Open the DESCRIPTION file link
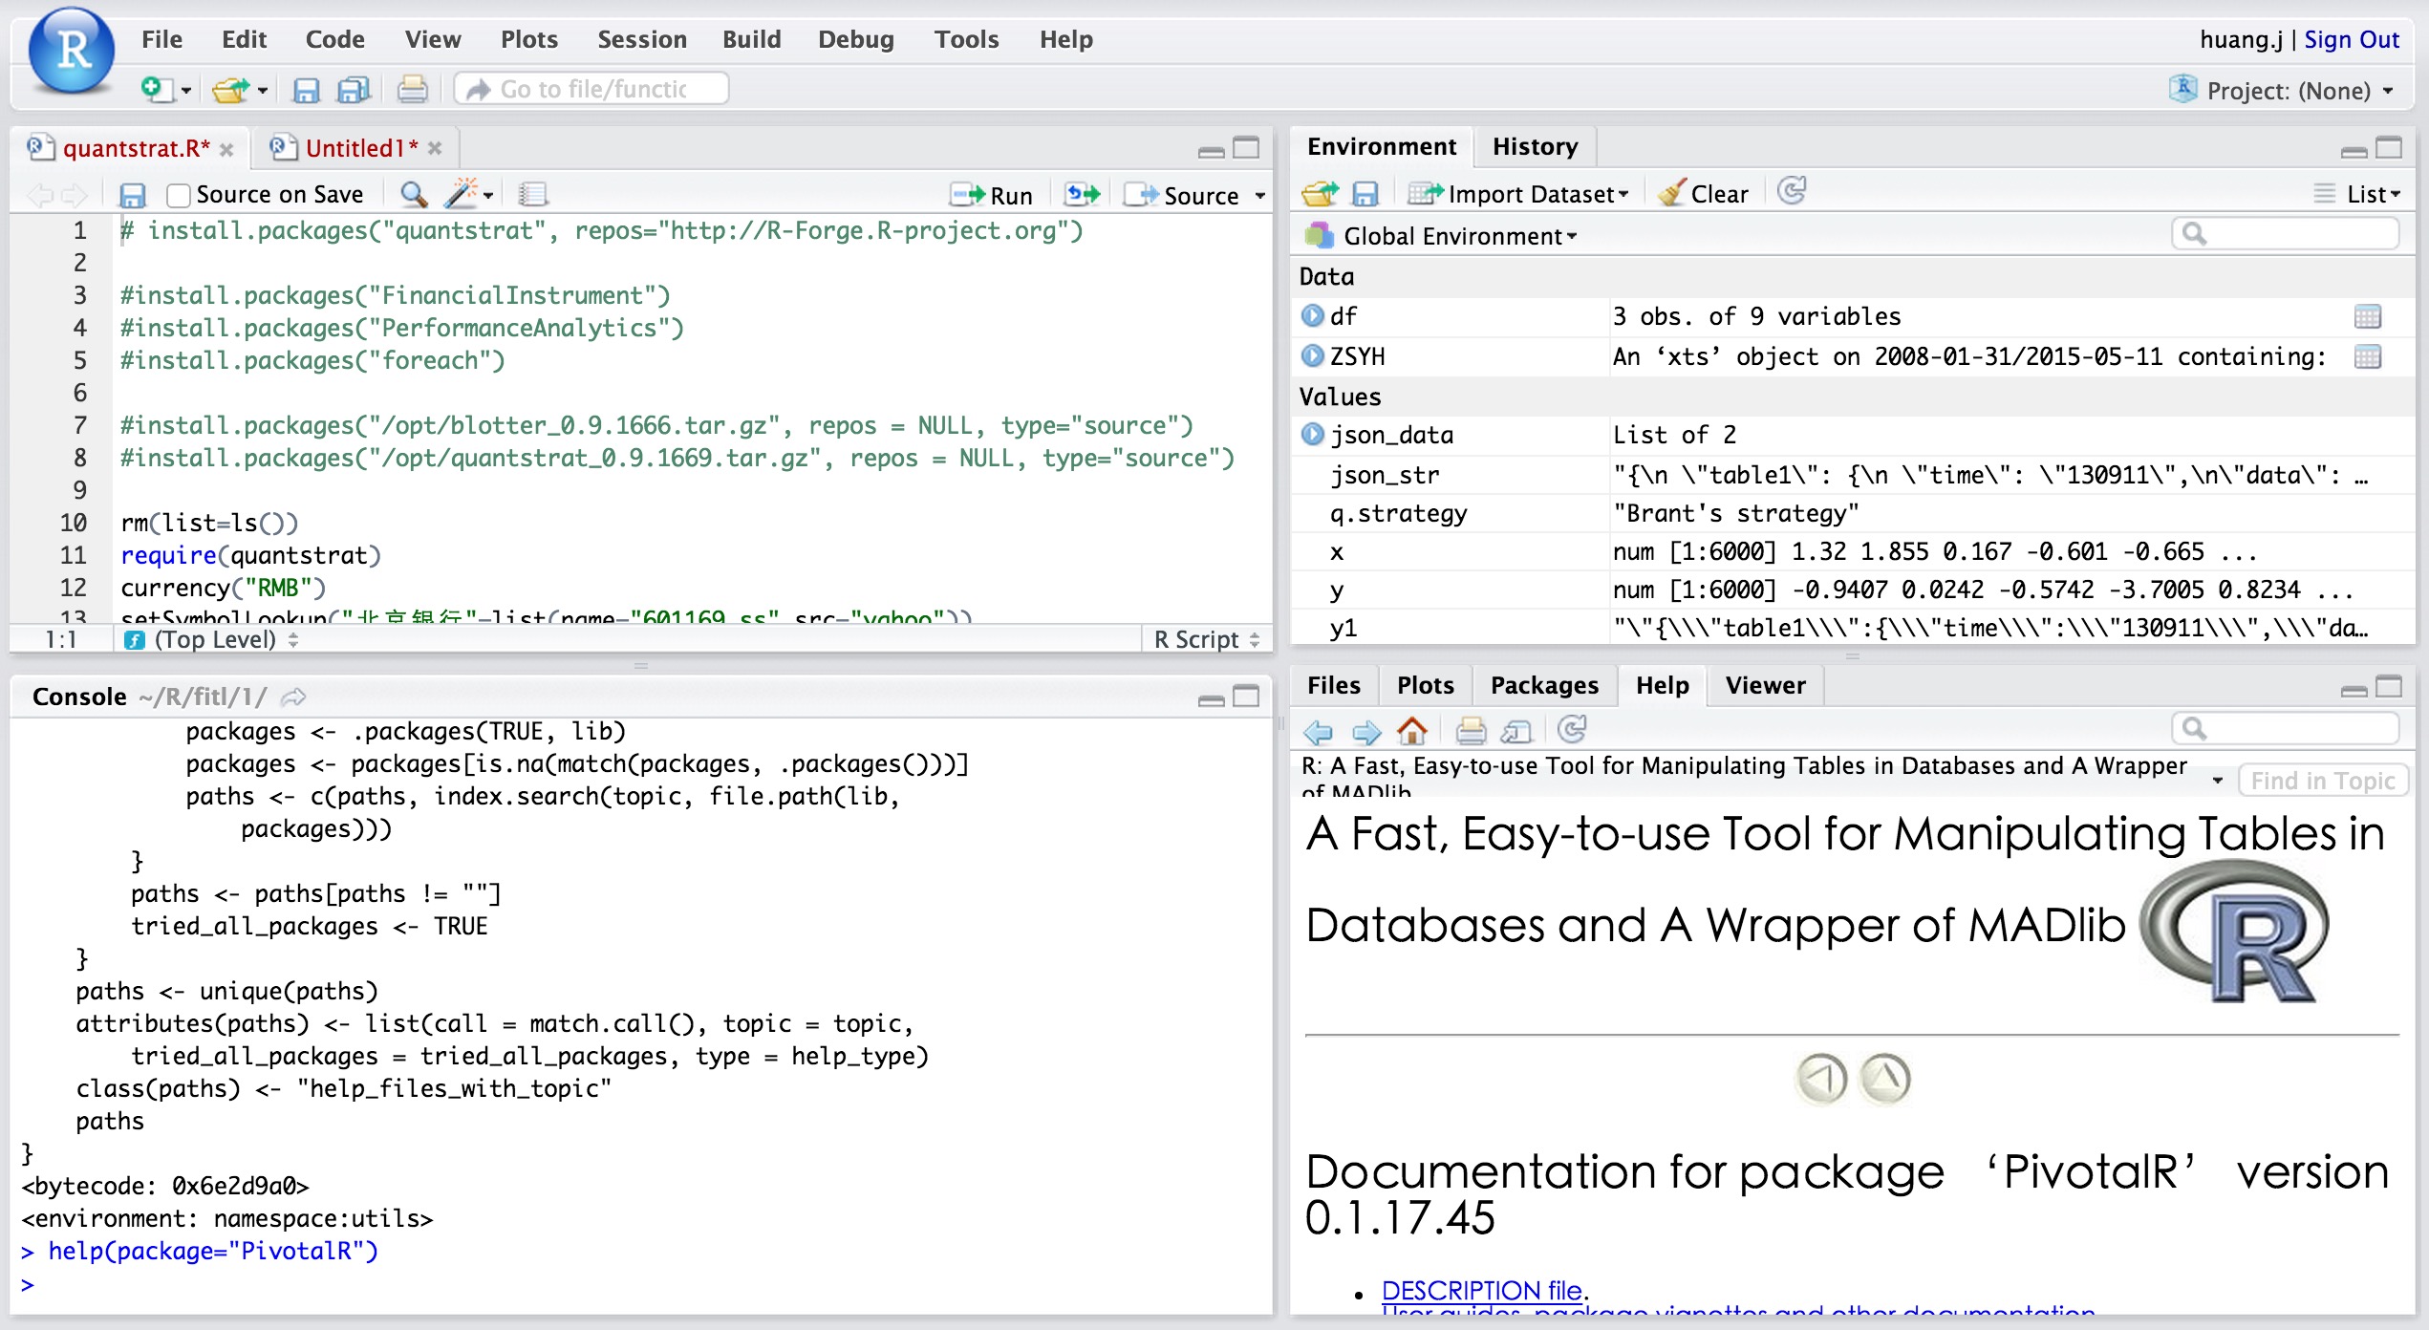 (x=1482, y=1290)
